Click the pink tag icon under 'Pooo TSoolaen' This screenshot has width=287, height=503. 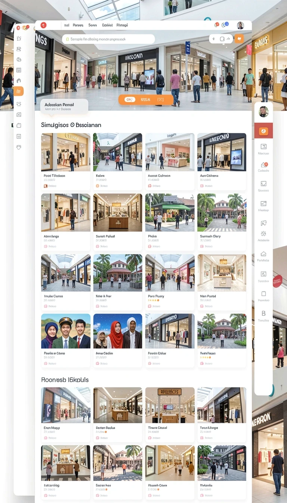tap(46, 186)
